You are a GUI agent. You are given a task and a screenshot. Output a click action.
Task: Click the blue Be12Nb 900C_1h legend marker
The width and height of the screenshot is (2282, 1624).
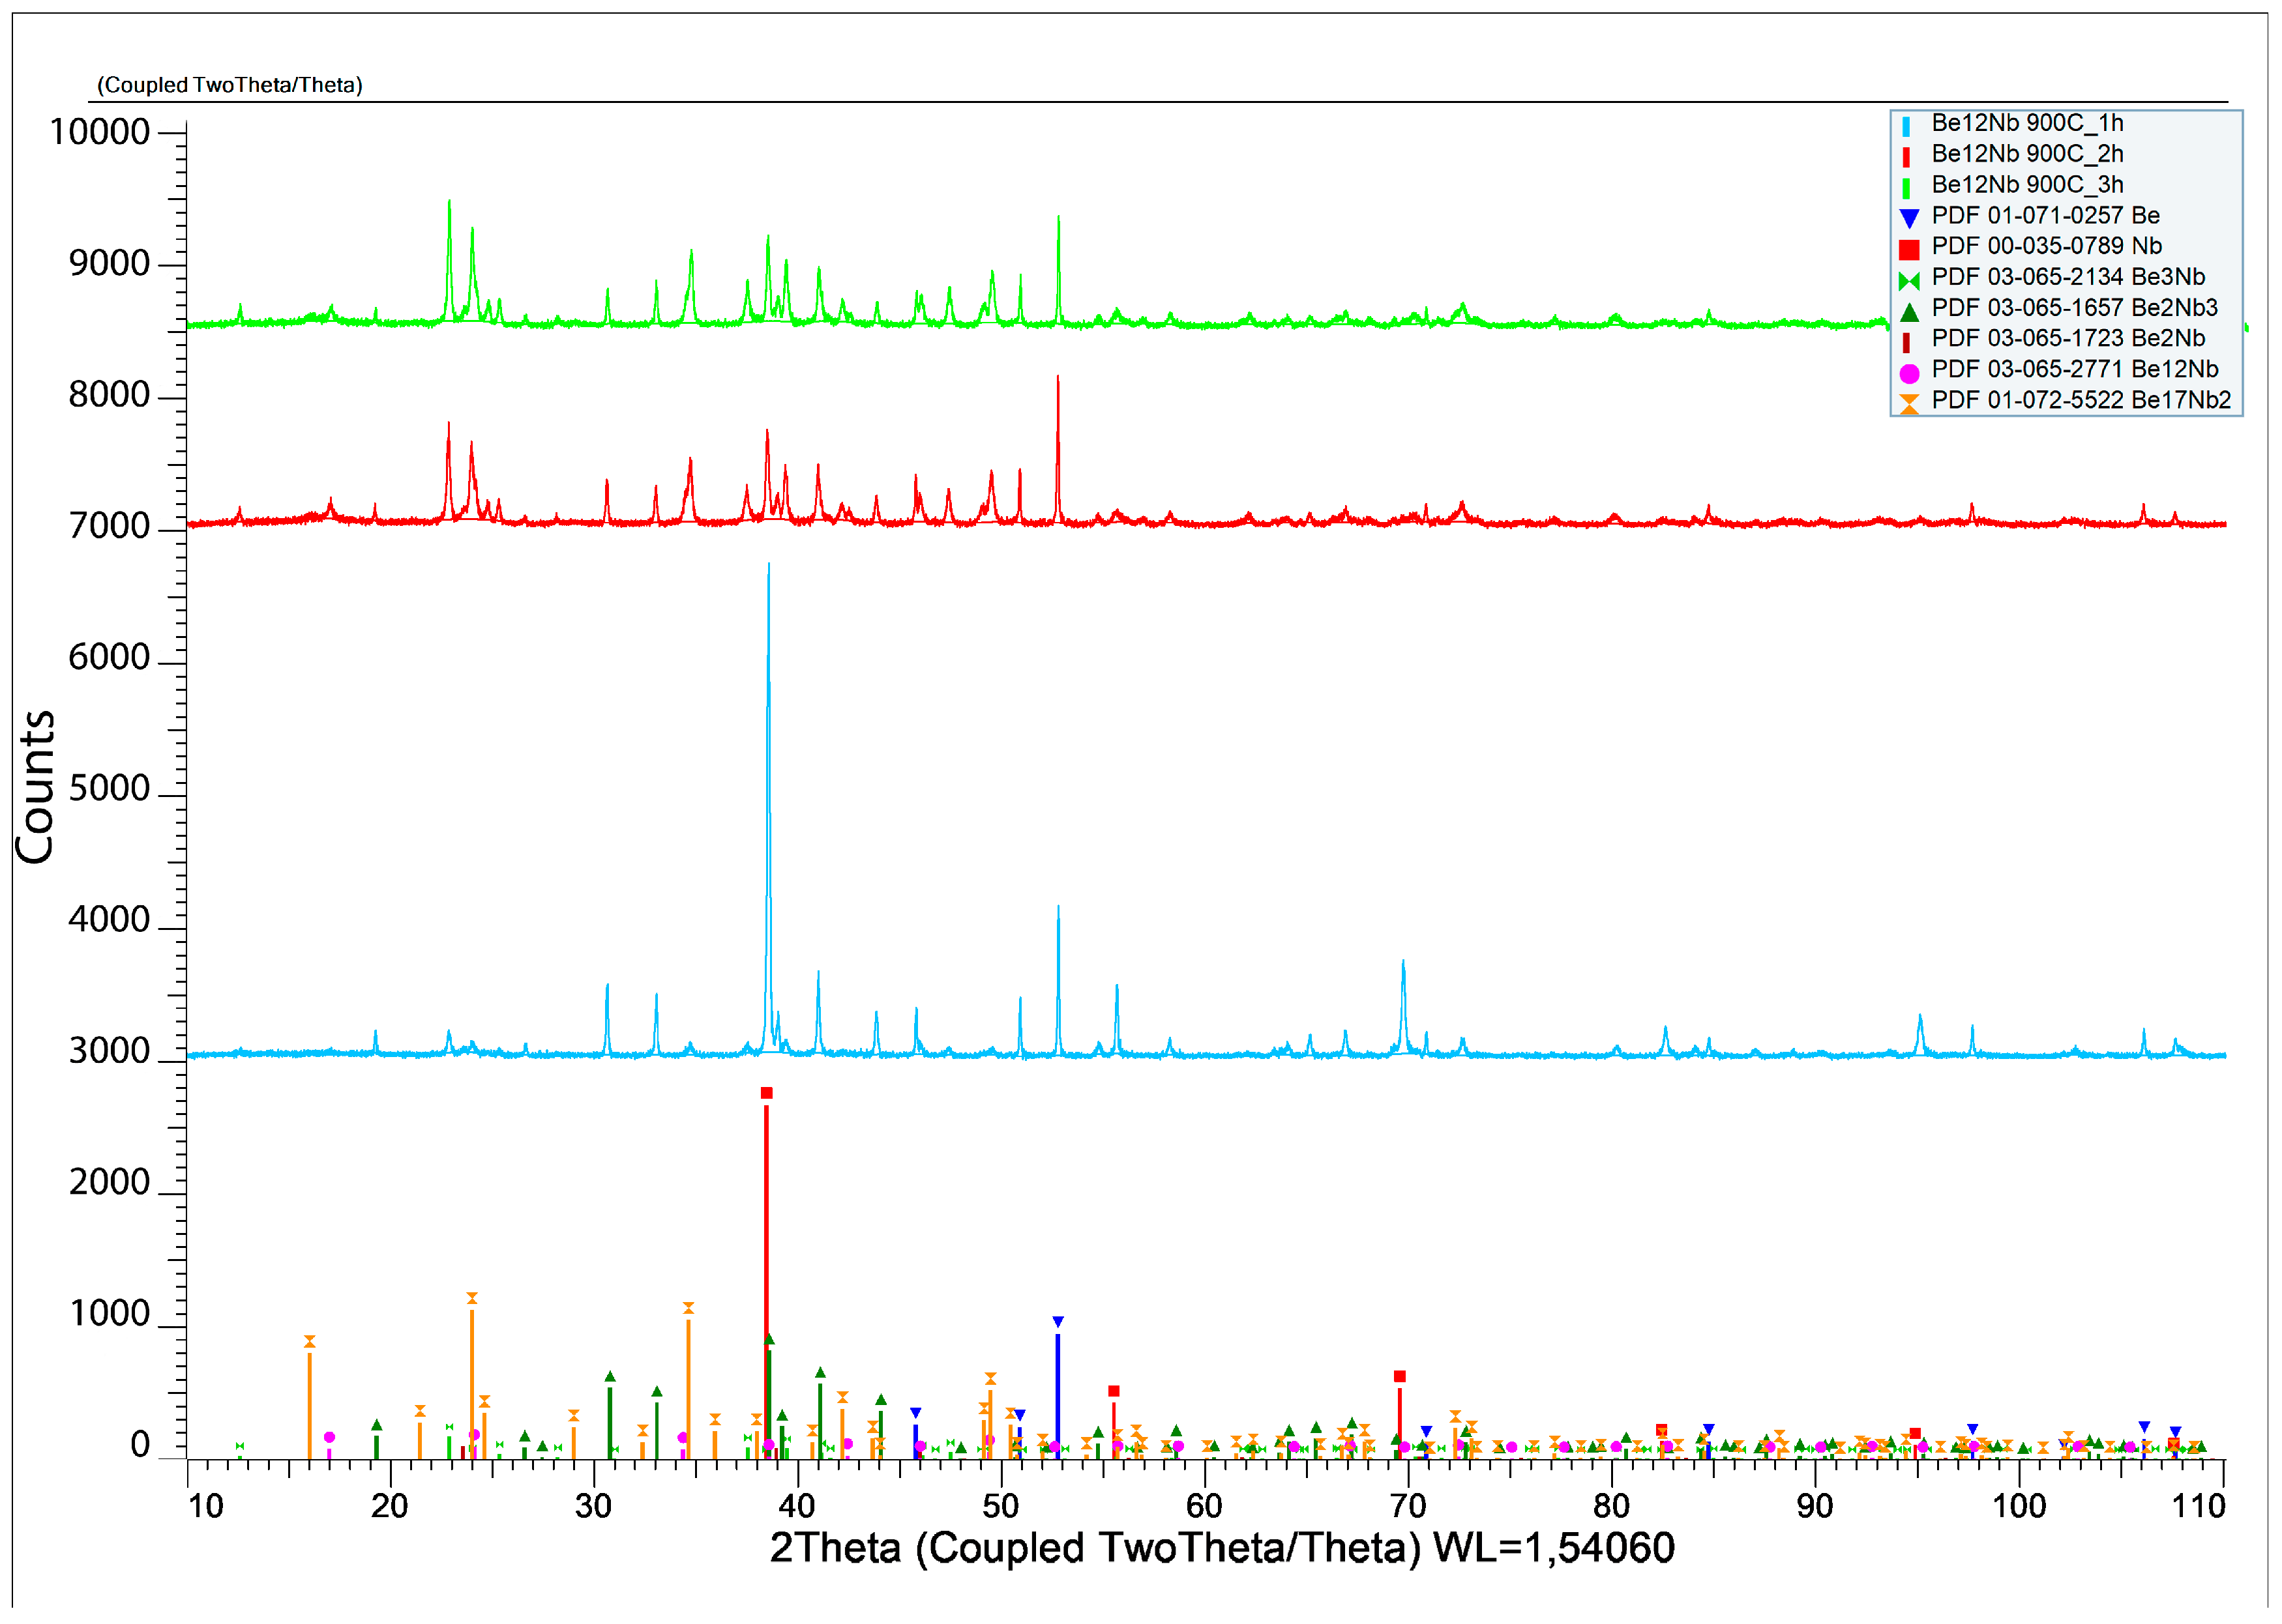click(x=1905, y=127)
